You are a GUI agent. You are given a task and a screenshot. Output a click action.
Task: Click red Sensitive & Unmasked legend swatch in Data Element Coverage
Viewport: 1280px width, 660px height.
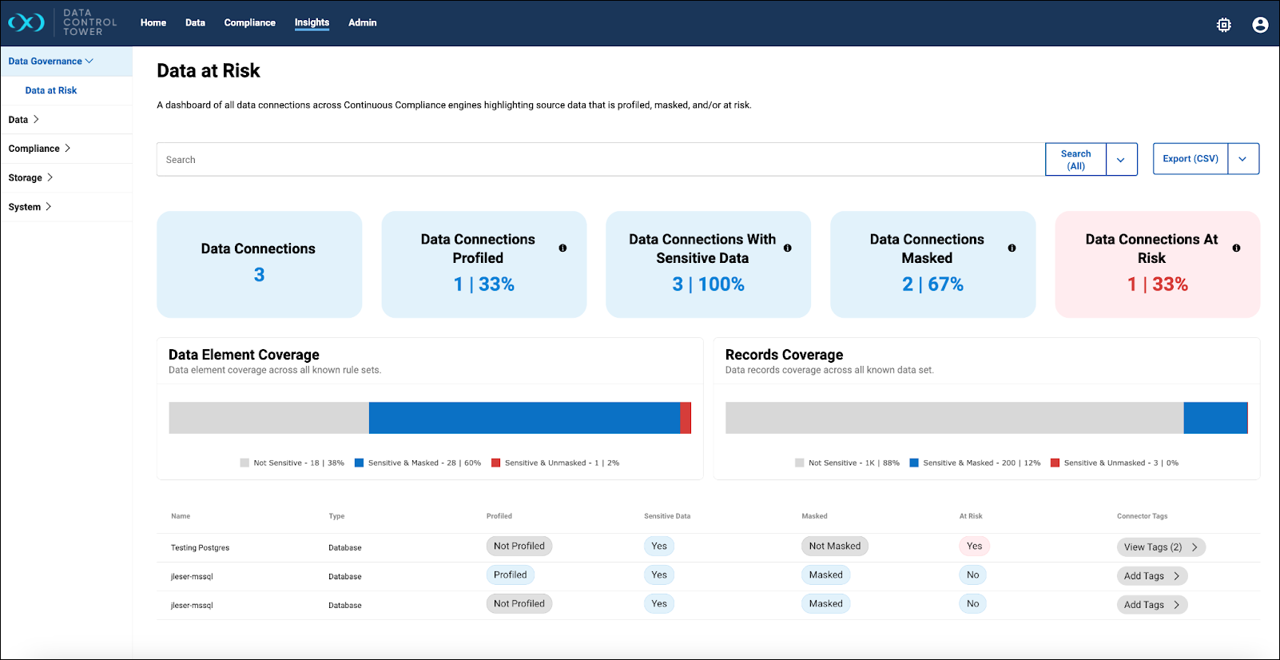495,463
